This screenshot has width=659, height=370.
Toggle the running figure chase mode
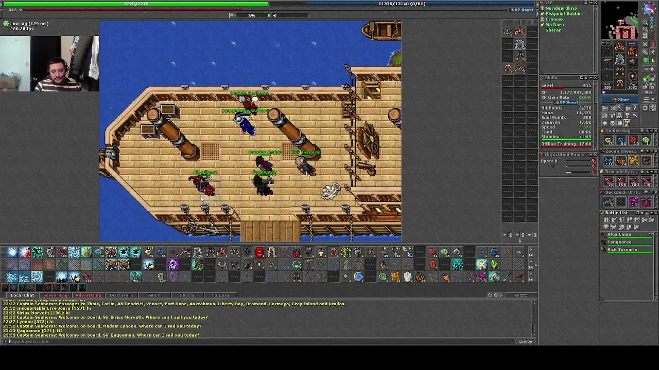pos(653,52)
